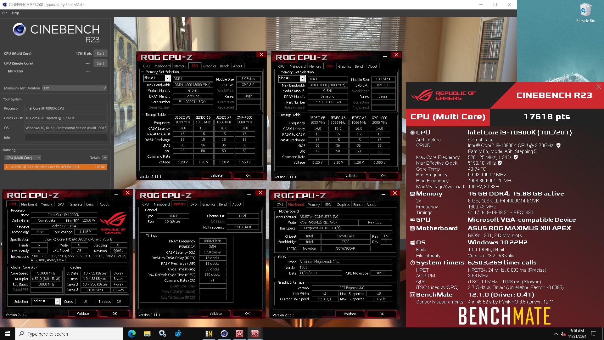604x340 pixels.
Task: Click the two-gears icon in the taskbar
Action: coord(162,334)
